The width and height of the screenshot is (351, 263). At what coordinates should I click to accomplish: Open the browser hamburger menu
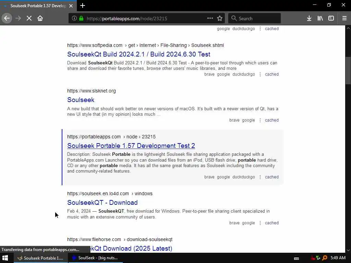[344, 18]
